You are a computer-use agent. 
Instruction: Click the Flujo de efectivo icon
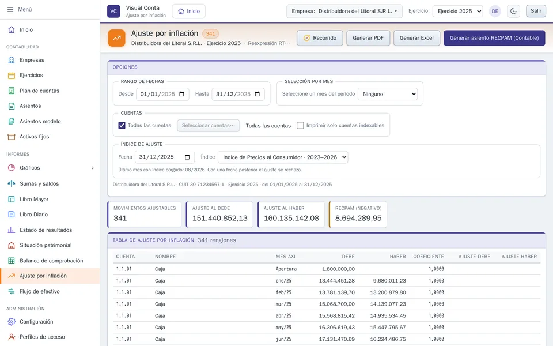12,291
